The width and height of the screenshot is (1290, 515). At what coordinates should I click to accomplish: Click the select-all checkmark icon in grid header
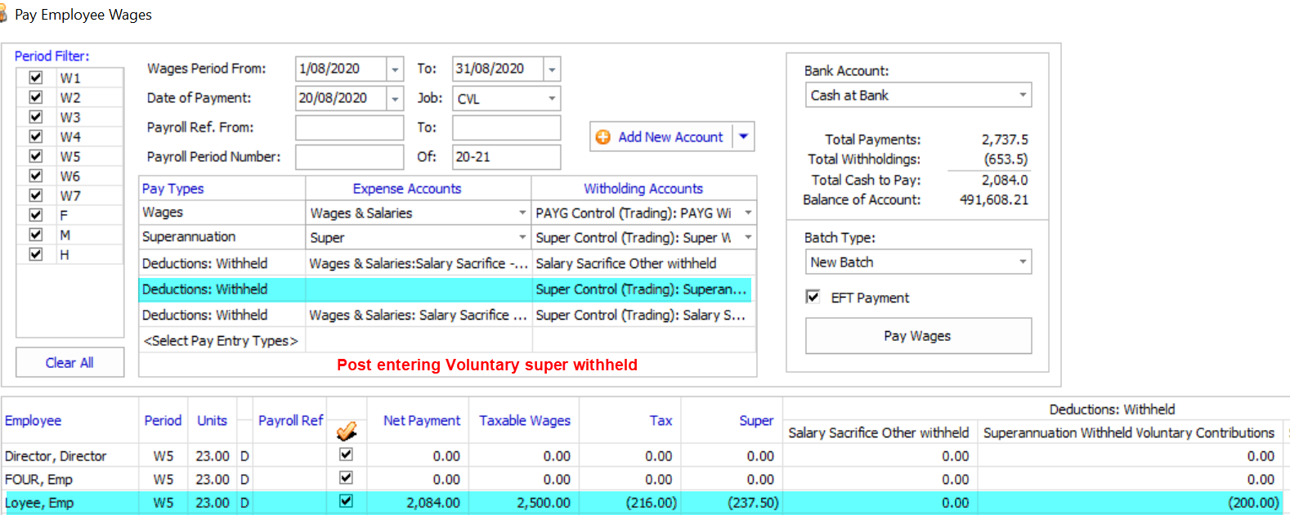tap(347, 430)
